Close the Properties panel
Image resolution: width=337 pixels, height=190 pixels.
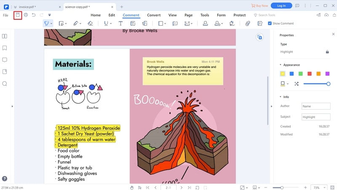(333, 34)
